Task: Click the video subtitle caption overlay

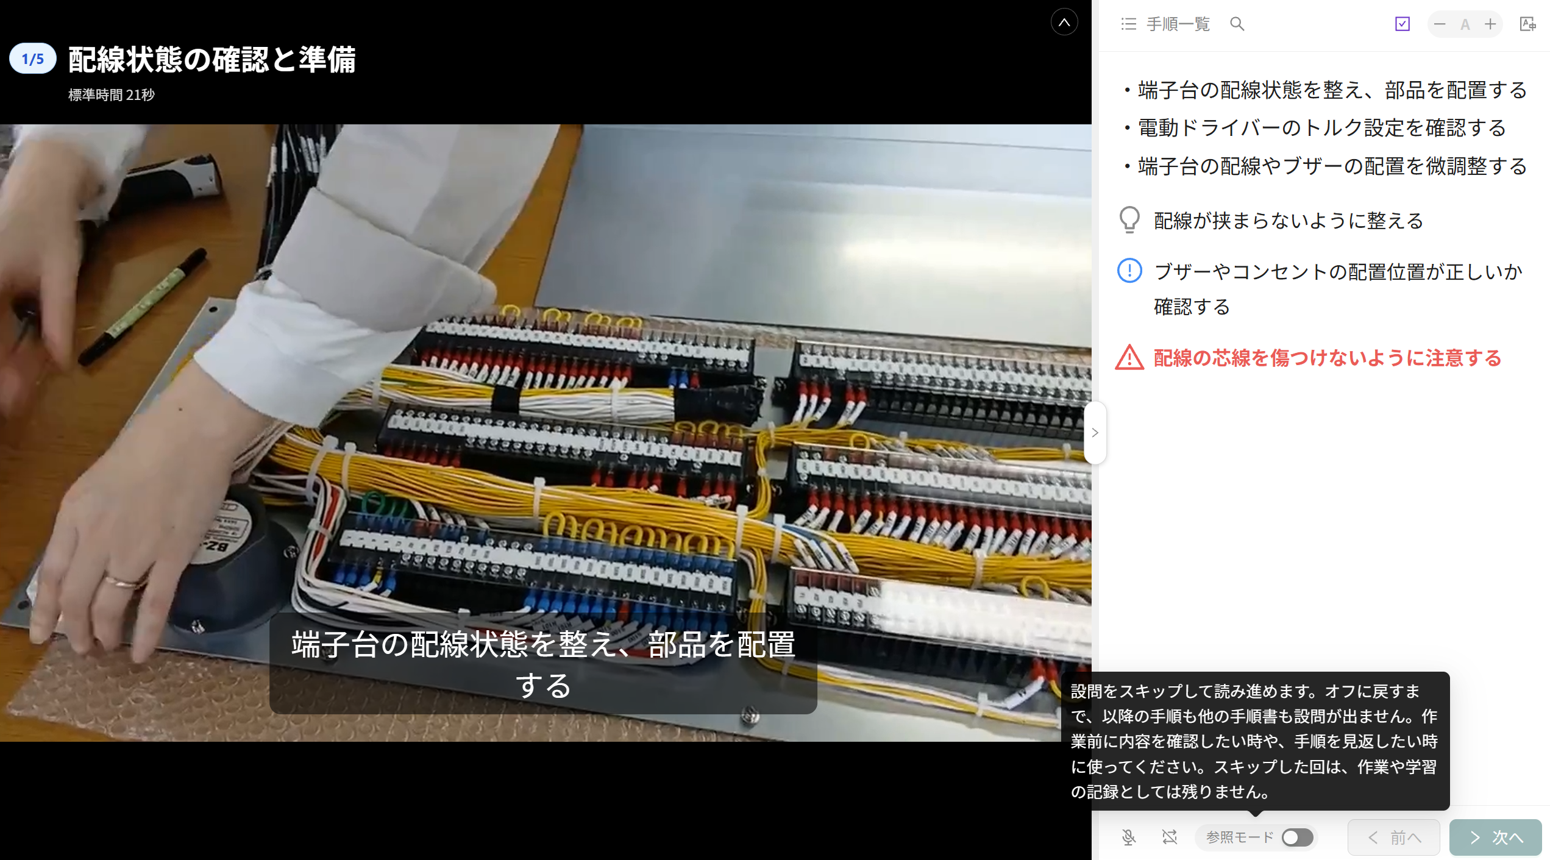Action: (543, 664)
